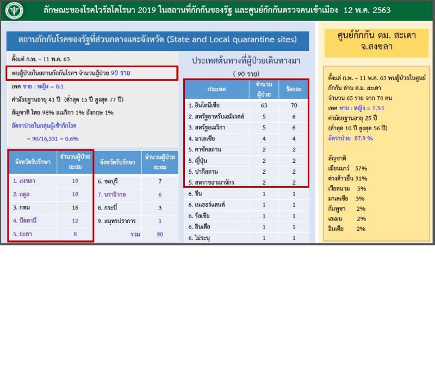
Task: Click province row '7. นราธิวาส'
Action: (136, 195)
